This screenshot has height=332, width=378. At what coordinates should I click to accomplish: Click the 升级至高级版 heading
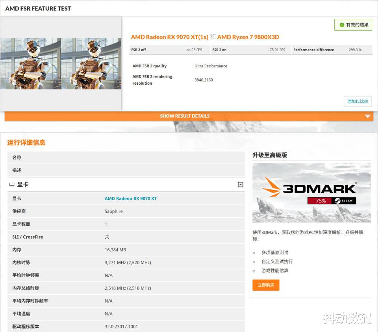[269, 155]
